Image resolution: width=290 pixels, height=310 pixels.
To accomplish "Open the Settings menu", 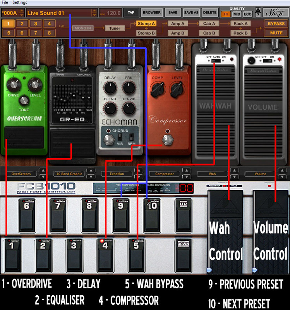I will pyautogui.click(x=20, y=2).
